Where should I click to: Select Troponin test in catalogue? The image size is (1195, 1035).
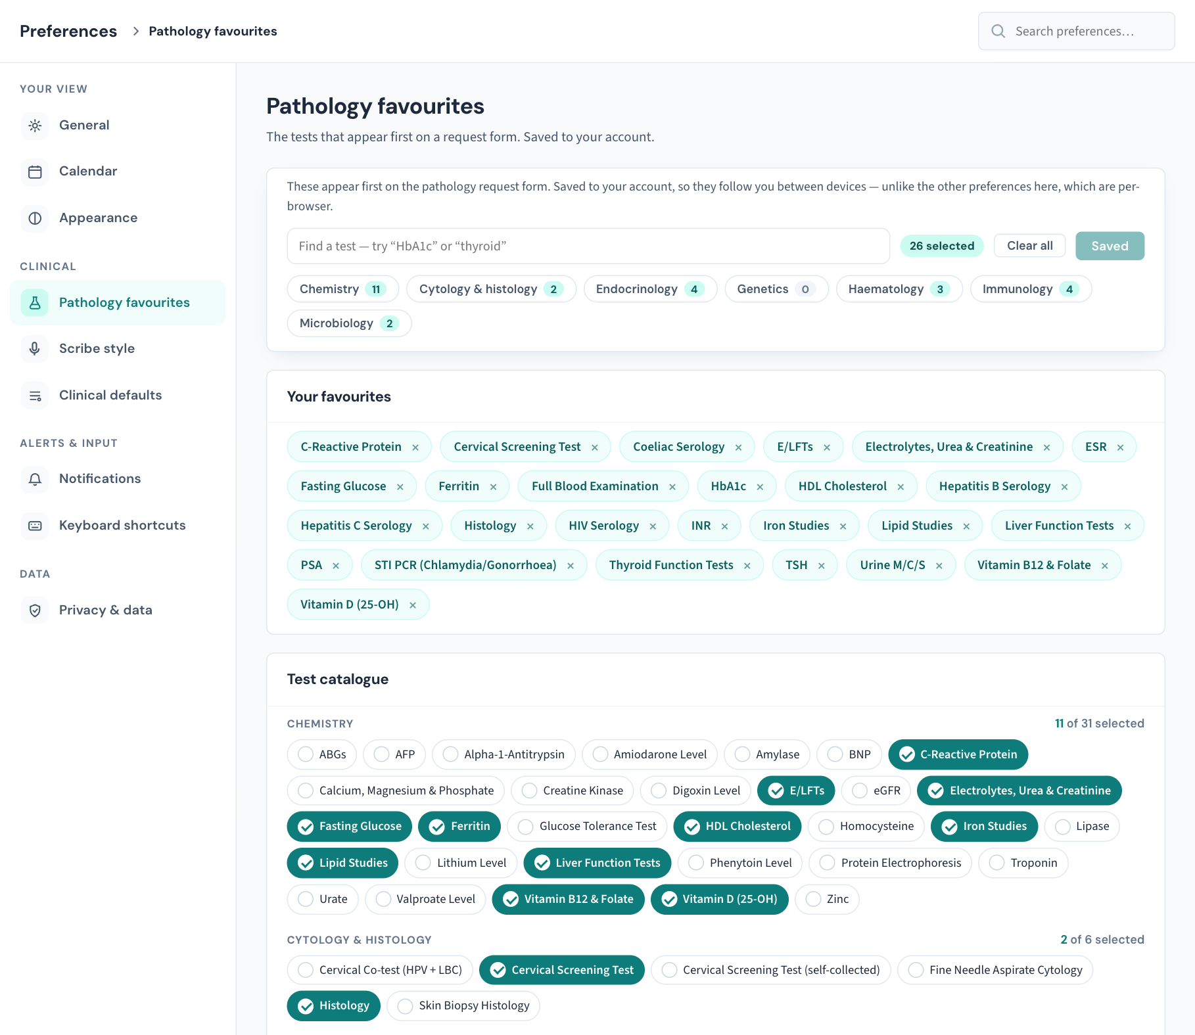[x=1023, y=863]
